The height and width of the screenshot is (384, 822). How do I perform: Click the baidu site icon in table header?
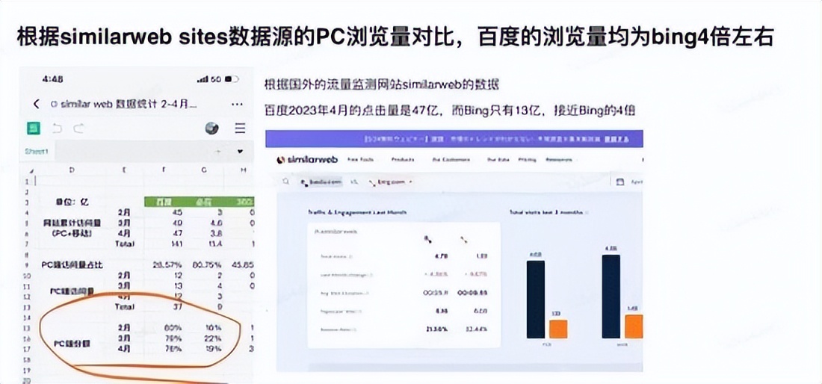(x=429, y=240)
